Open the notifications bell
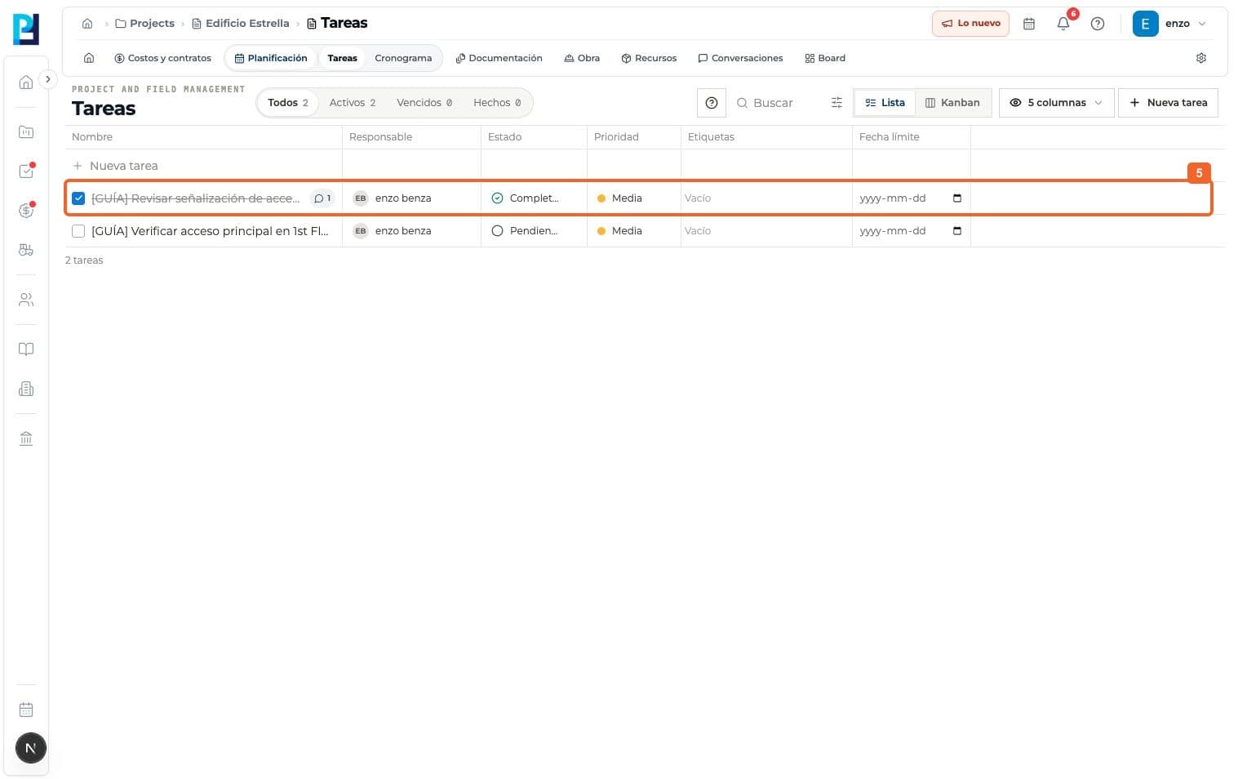The width and height of the screenshot is (1238, 779). click(x=1063, y=24)
